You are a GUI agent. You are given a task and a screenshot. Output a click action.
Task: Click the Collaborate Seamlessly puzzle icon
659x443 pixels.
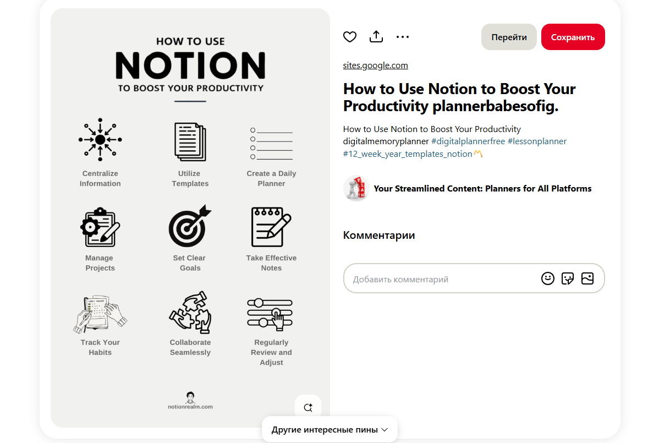point(190,312)
